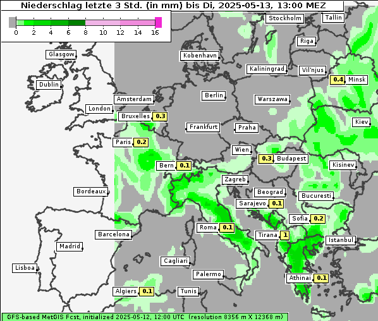Click the Zagreb label
The width and height of the screenshot is (378, 321).
coord(235,180)
